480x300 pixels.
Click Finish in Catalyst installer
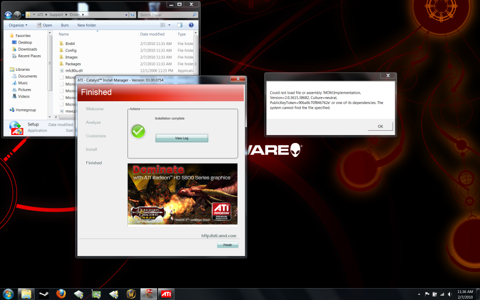227,245
